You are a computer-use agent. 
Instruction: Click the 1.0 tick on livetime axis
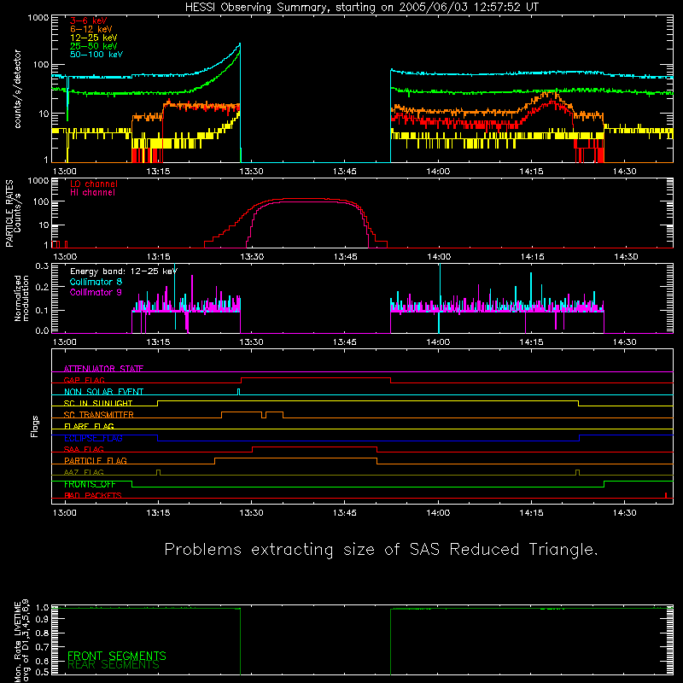tap(42, 608)
